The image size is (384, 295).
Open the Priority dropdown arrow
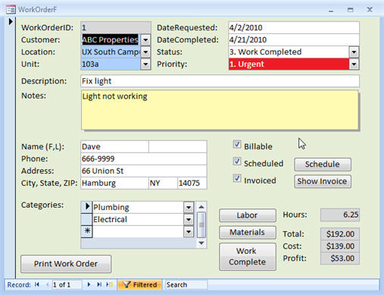(x=354, y=64)
